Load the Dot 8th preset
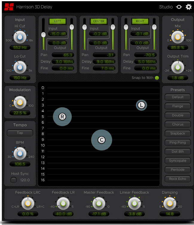 [178, 152]
